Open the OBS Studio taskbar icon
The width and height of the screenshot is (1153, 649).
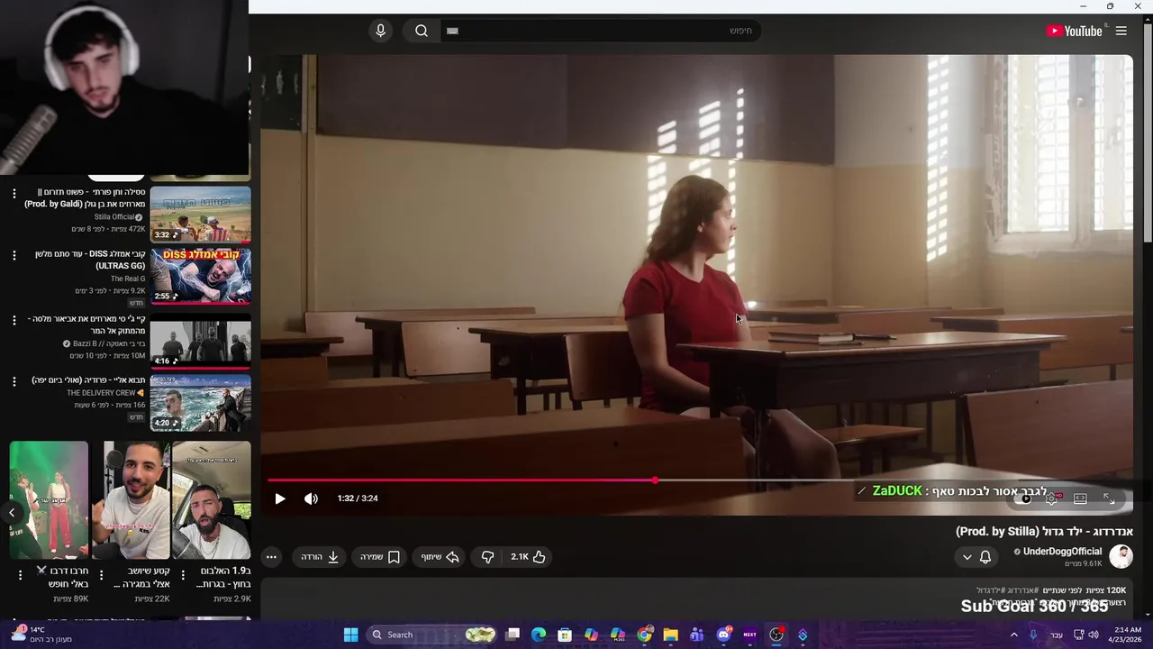(776, 635)
